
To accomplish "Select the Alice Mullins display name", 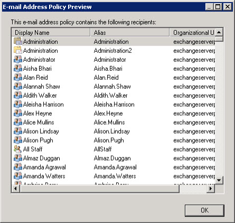I will point(39,123).
